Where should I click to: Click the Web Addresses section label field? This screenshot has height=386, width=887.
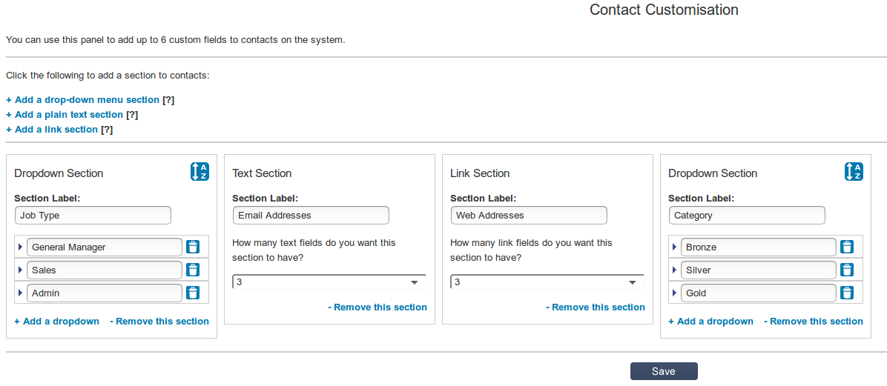pos(529,216)
